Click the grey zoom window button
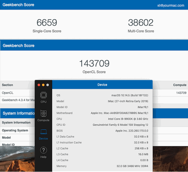The height and width of the screenshot is (172, 188). pyautogui.click(x=48, y=85)
